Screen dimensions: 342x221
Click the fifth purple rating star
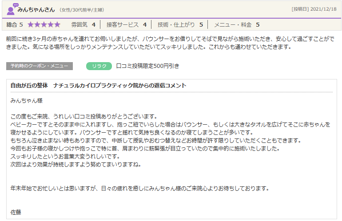tap(57, 25)
